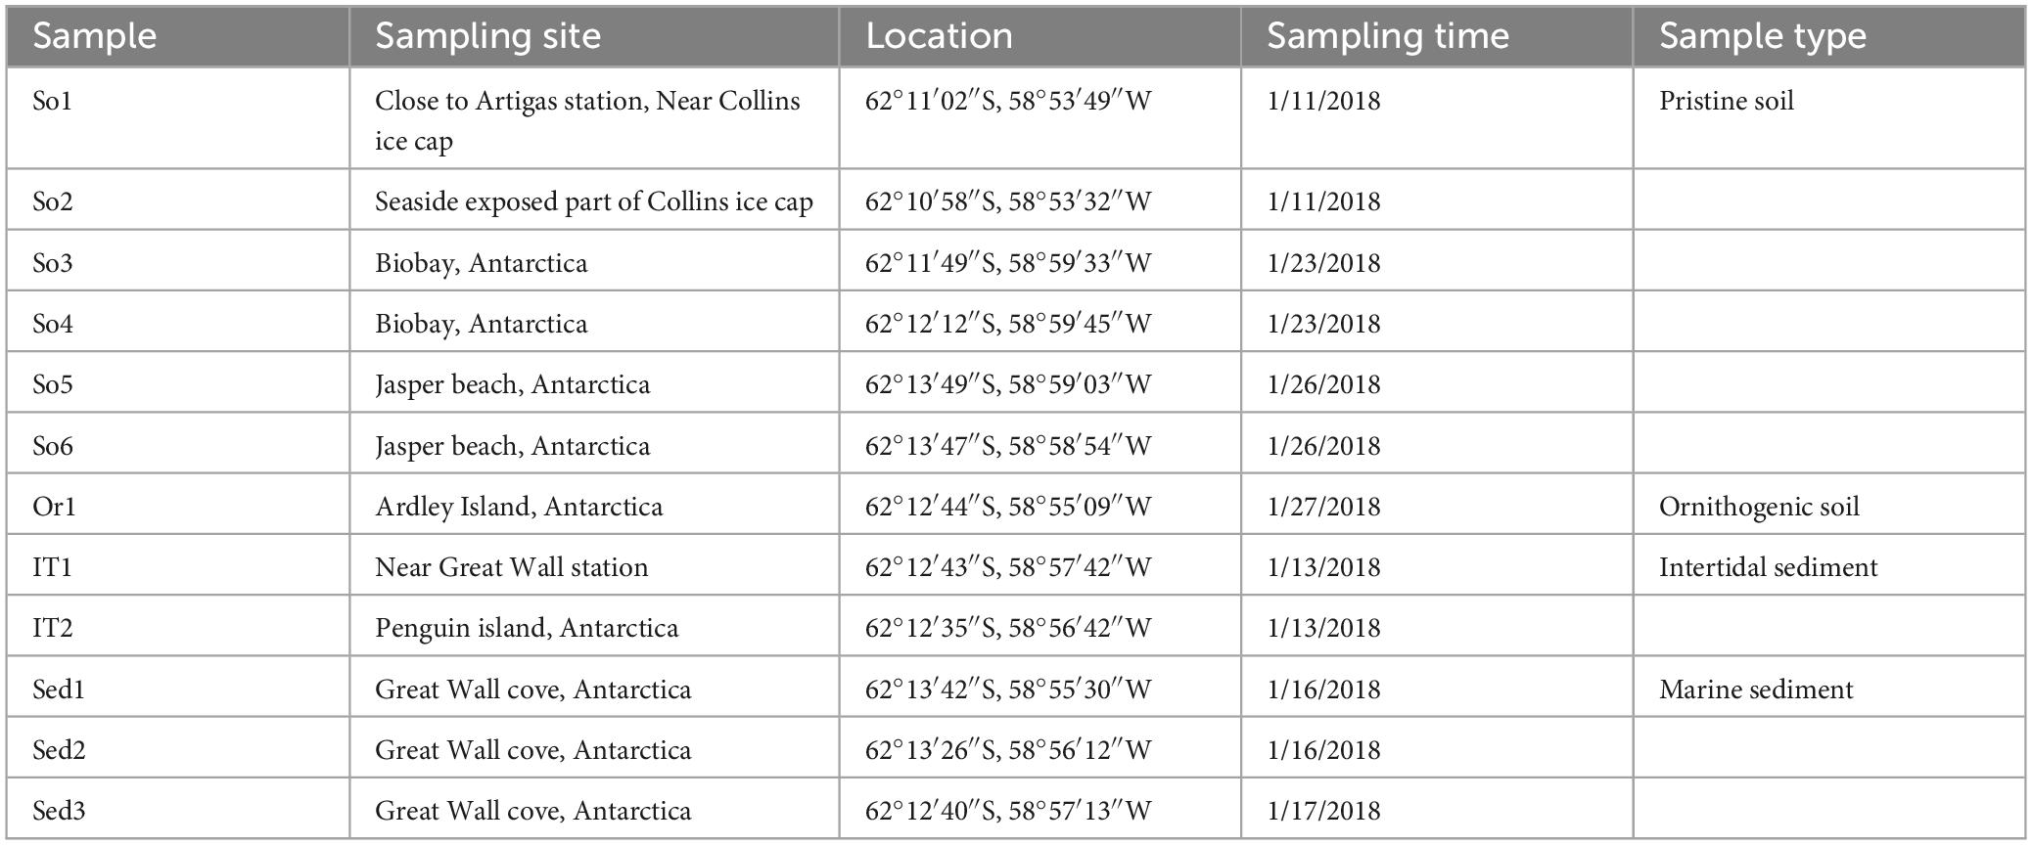Click the 'Ornithogenic soil' cell

point(1829,506)
